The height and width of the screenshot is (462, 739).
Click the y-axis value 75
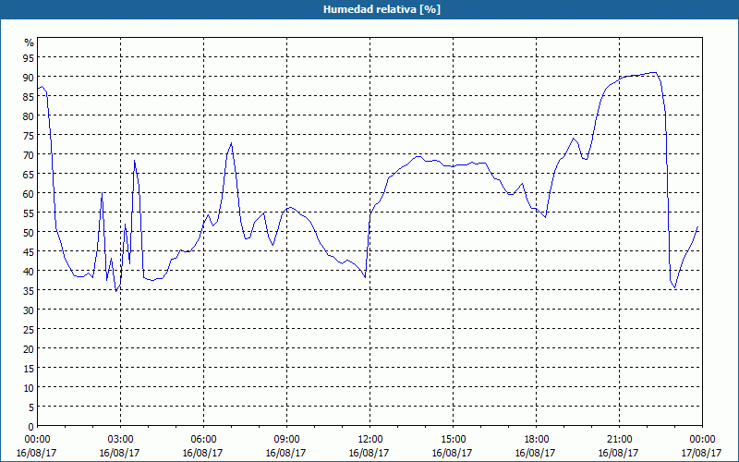pyautogui.click(x=29, y=135)
